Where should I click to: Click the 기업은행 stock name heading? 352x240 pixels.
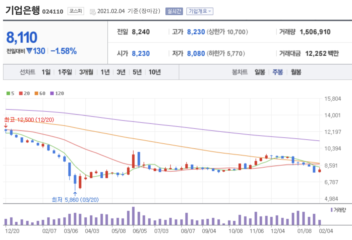click(23, 10)
